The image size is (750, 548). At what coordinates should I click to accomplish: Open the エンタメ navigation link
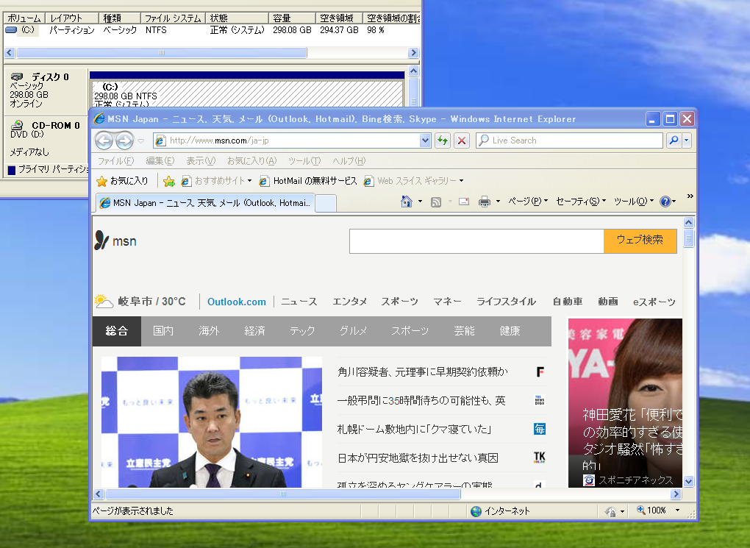click(350, 302)
